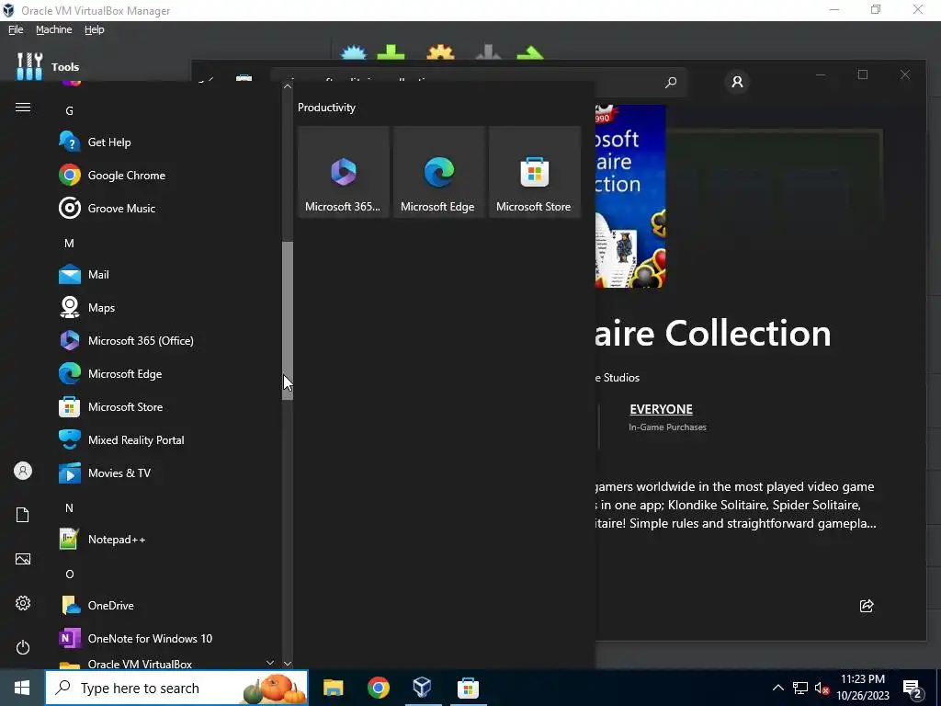941x706 pixels.
Task: Expand the Start menu hamburger navigation
Action: point(23,108)
